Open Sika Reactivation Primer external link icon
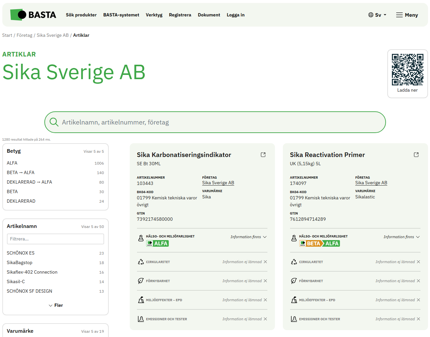 click(416, 155)
